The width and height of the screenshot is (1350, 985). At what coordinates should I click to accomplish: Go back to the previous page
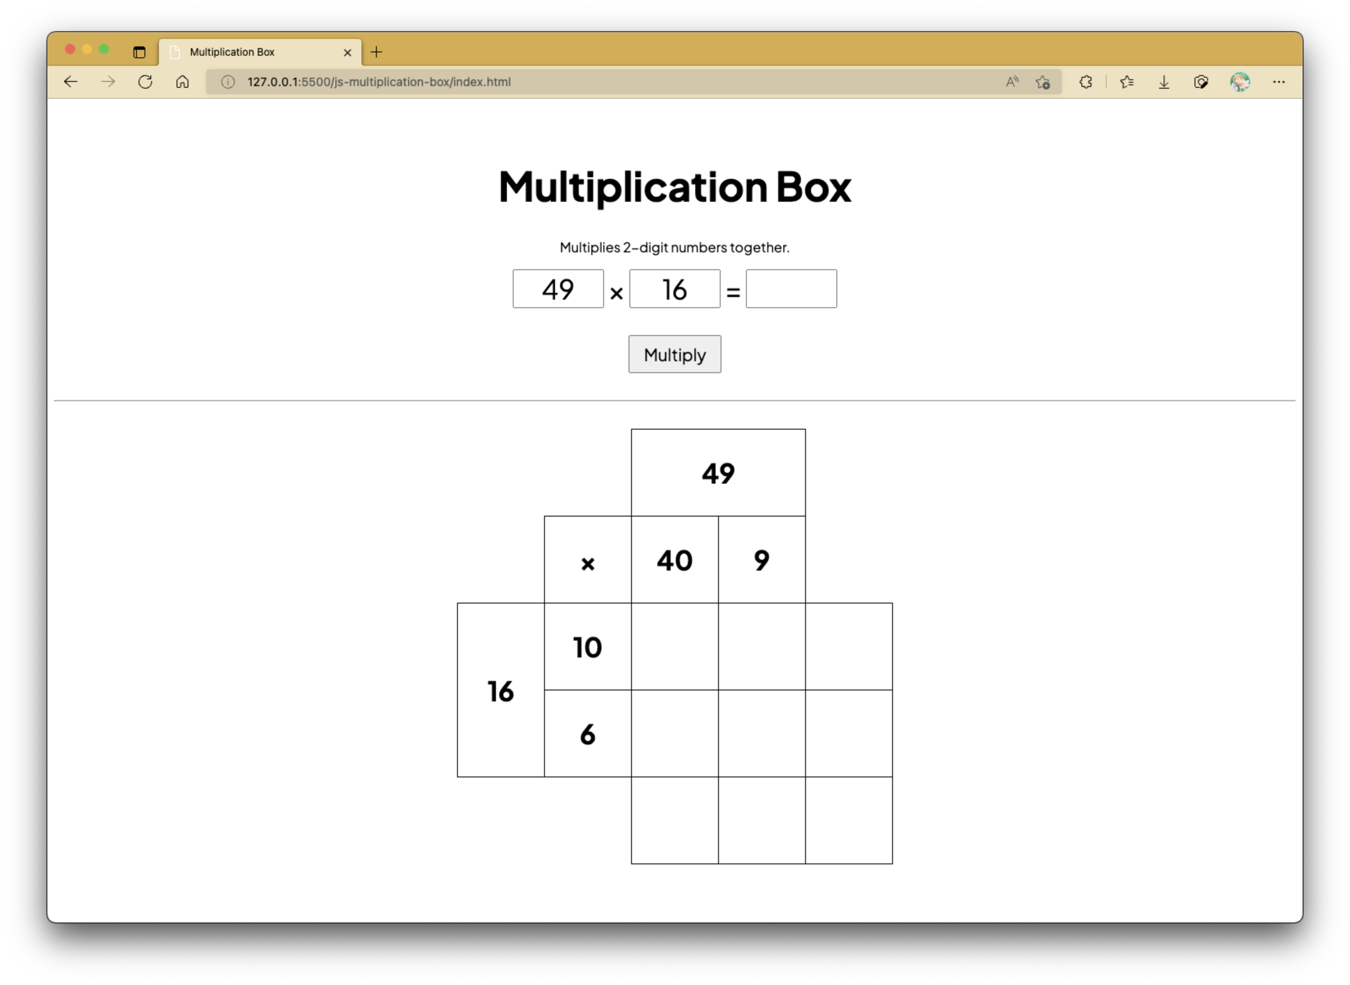coord(71,82)
